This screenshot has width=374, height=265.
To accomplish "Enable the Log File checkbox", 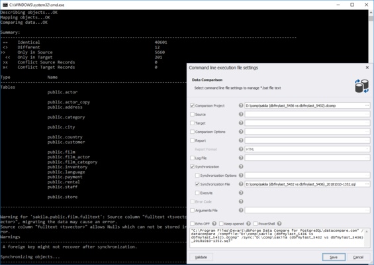I will click(192, 158).
